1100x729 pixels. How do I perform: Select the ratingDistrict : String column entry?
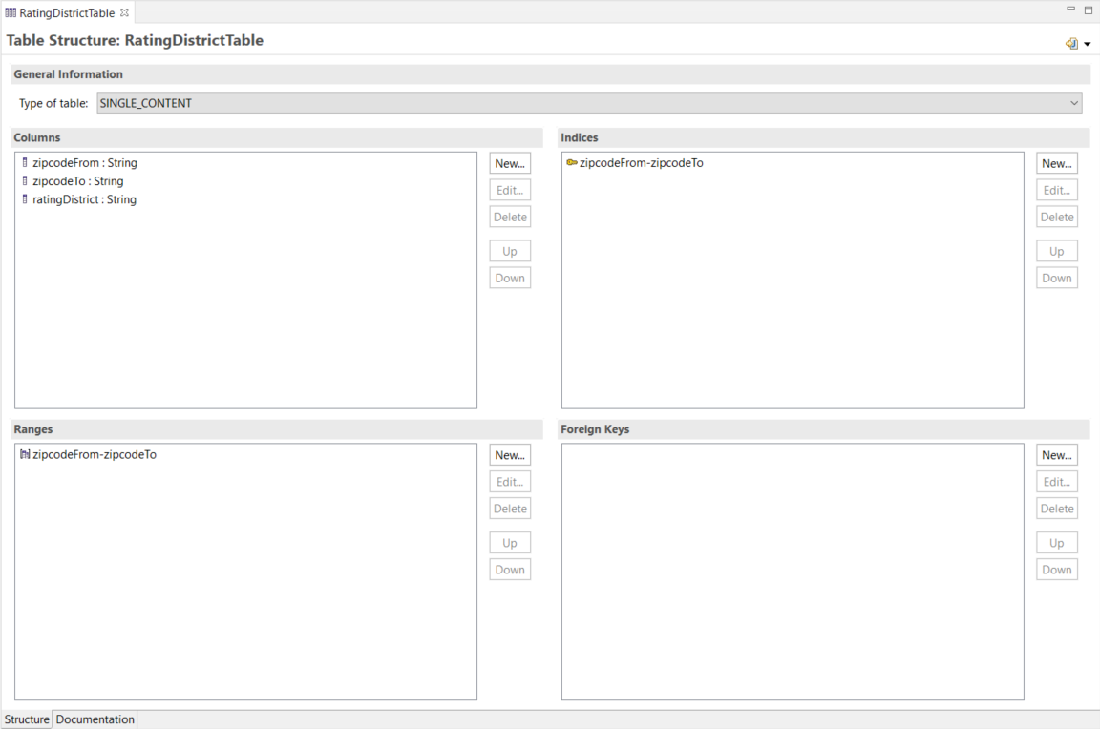84,199
